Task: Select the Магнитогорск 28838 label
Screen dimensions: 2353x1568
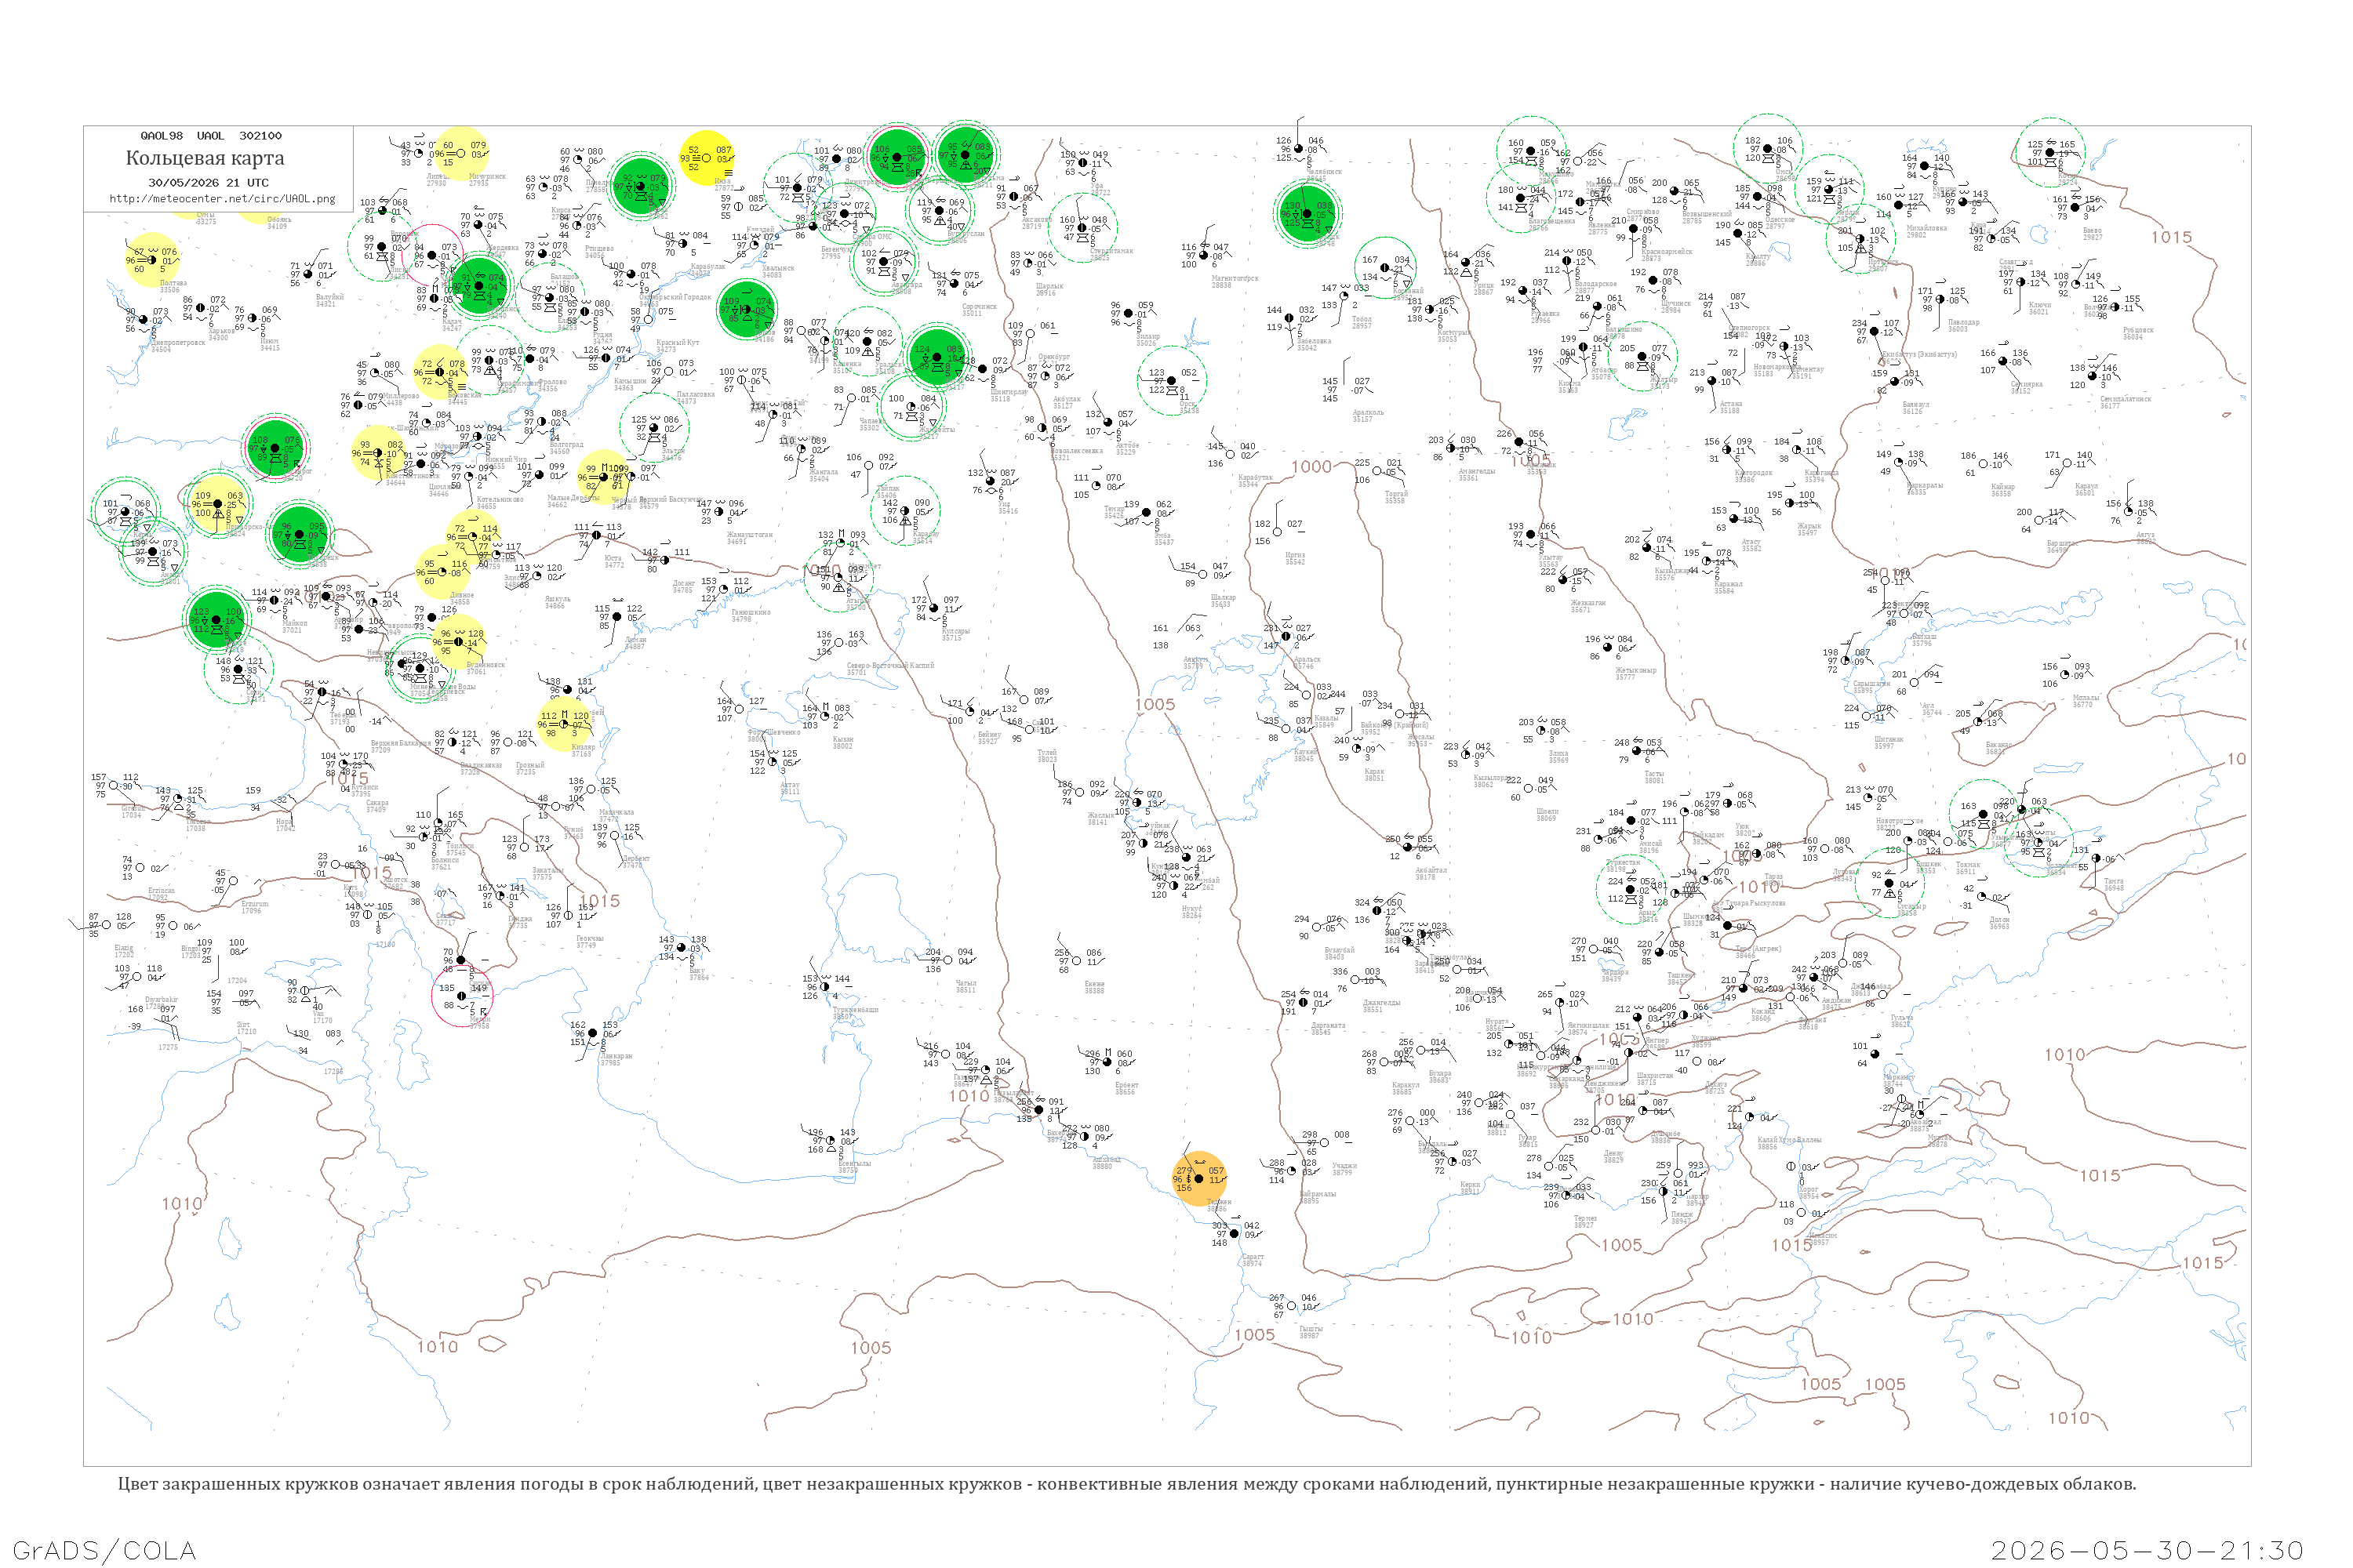Action: click(x=1235, y=282)
